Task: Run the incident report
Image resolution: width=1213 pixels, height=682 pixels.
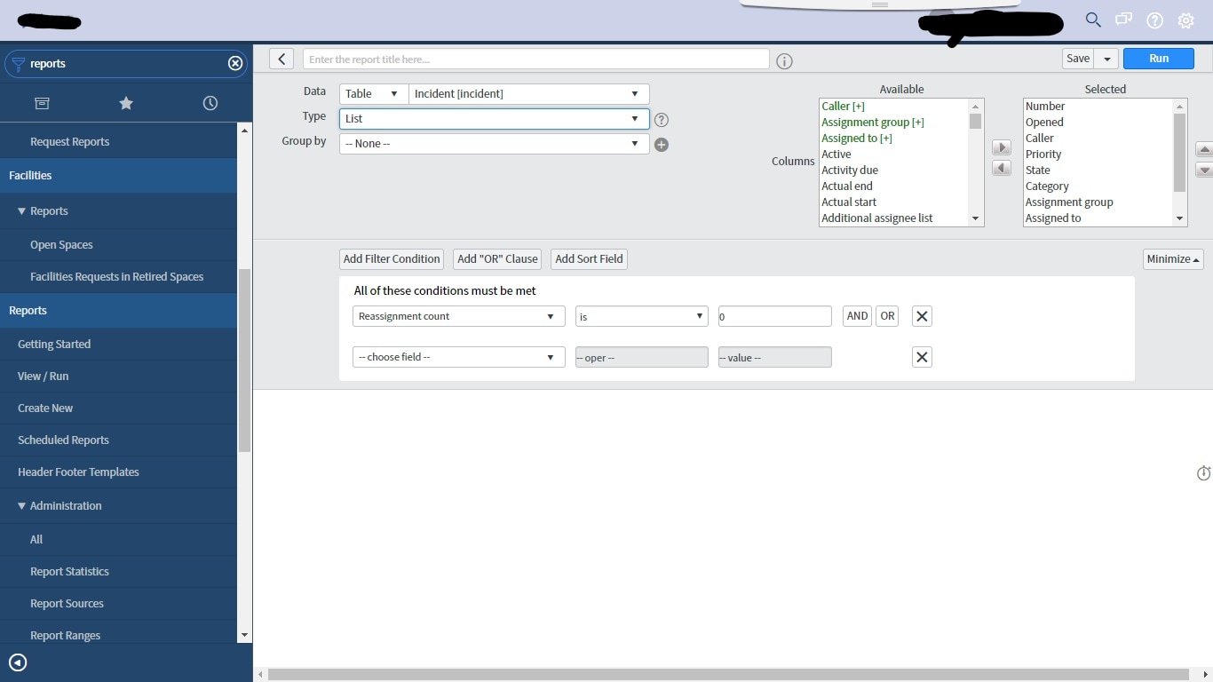Action: pyautogui.click(x=1158, y=58)
